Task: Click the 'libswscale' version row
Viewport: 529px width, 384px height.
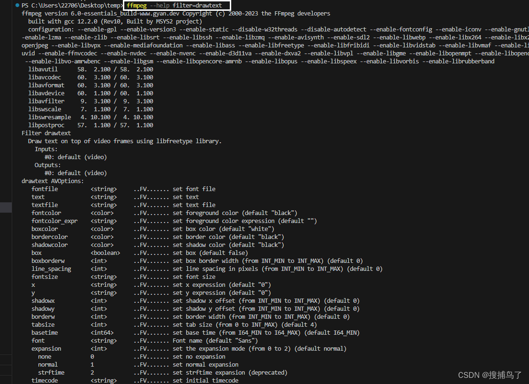Action: coord(91,109)
